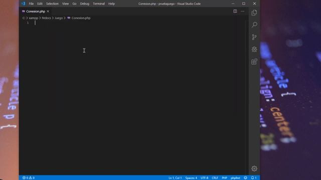Change indentation via Spaces: 4
Screen dimensions: 321x180
point(191,178)
